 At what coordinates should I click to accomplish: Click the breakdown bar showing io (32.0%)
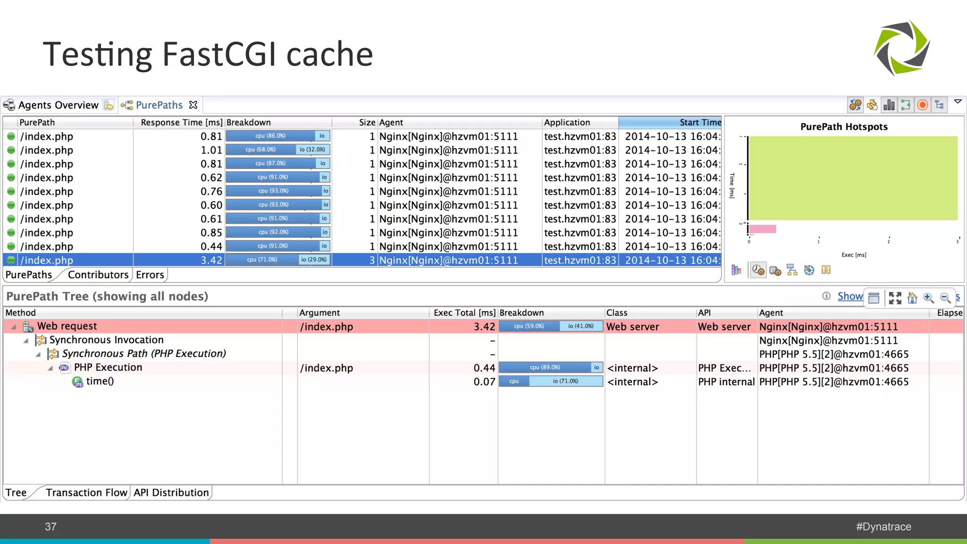pyautogui.click(x=278, y=150)
